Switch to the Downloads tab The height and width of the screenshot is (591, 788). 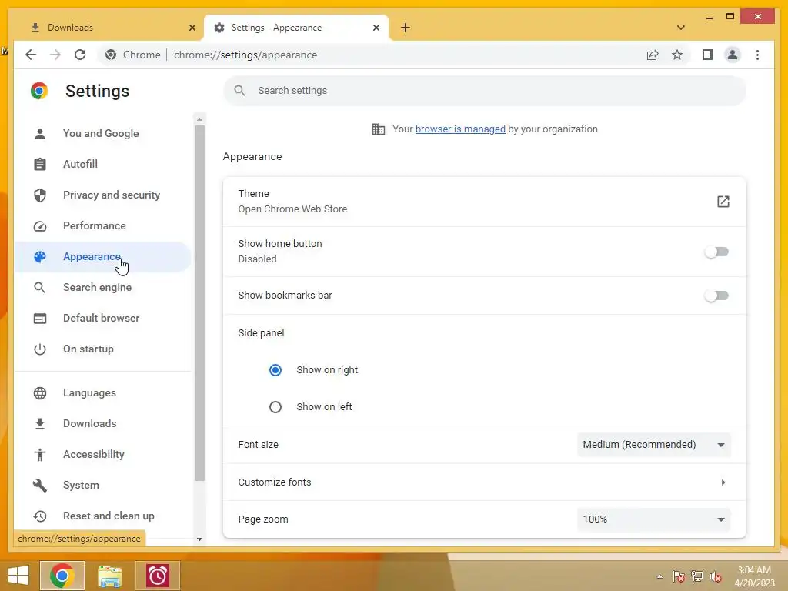click(x=109, y=28)
